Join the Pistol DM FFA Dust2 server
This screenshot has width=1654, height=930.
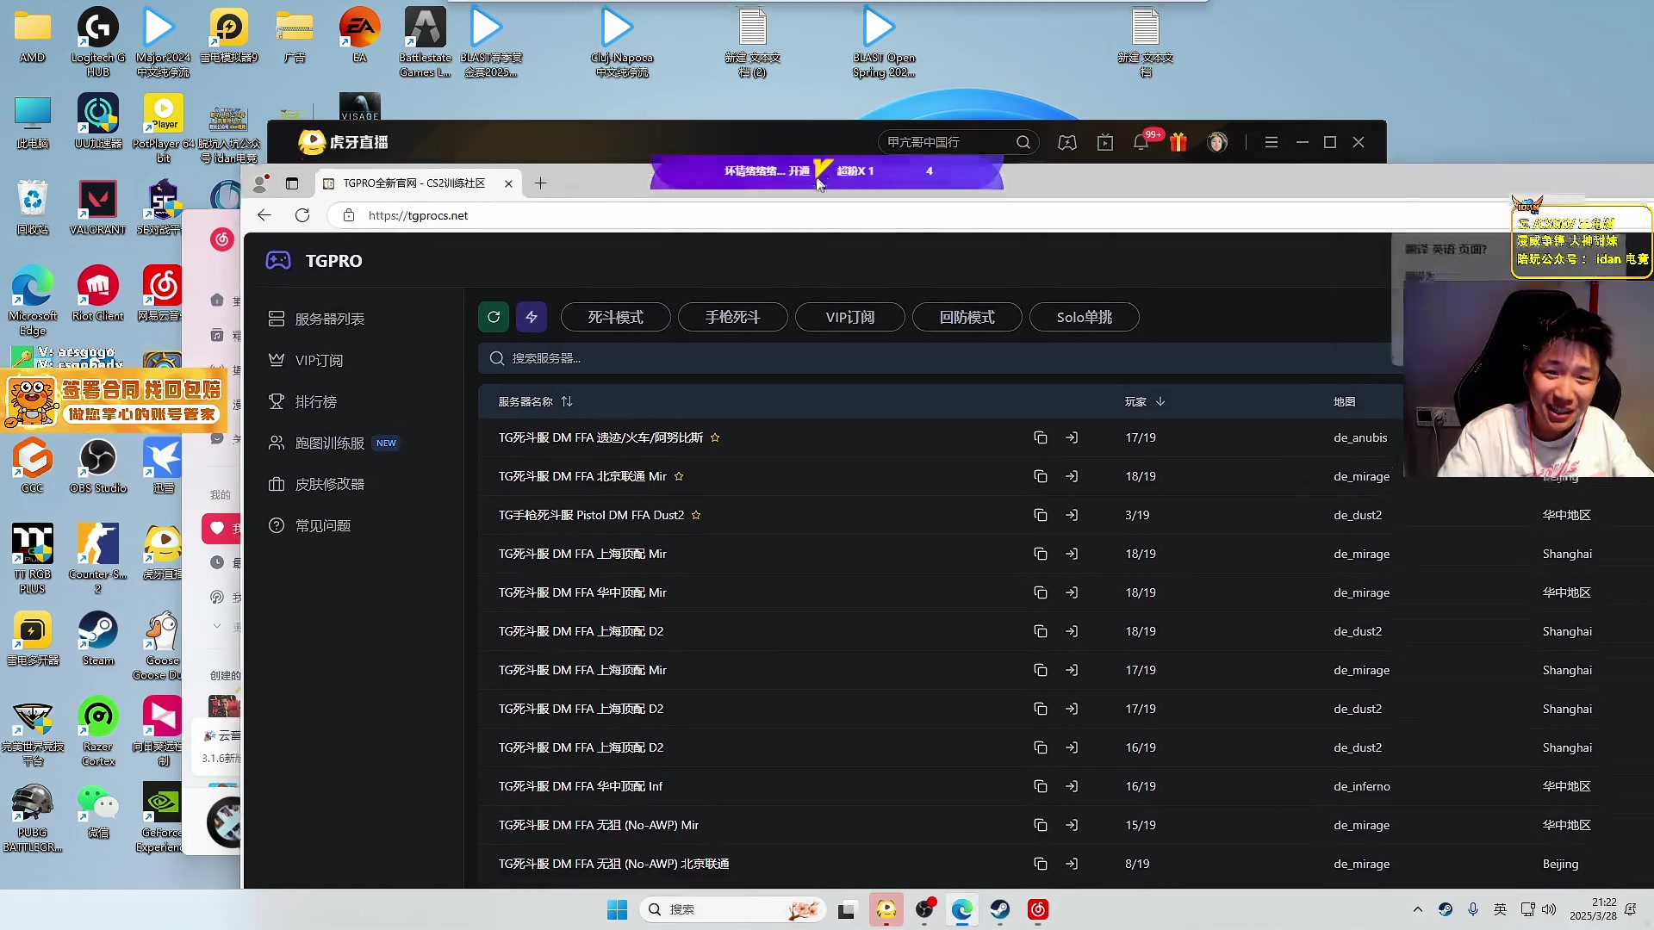click(x=1071, y=515)
